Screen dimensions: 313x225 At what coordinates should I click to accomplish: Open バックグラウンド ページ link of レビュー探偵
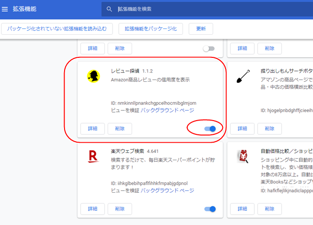(x=167, y=110)
